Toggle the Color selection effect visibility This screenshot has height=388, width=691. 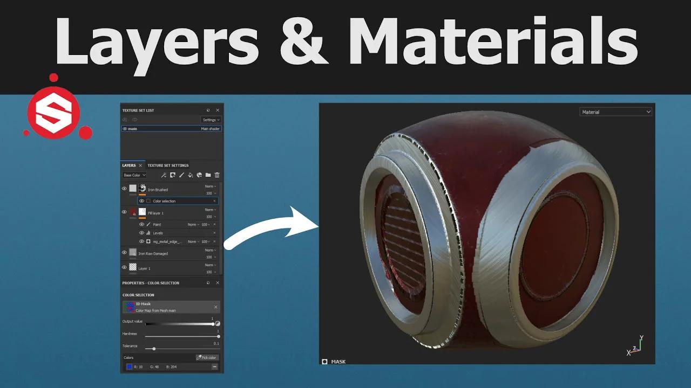(x=141, y=200)
